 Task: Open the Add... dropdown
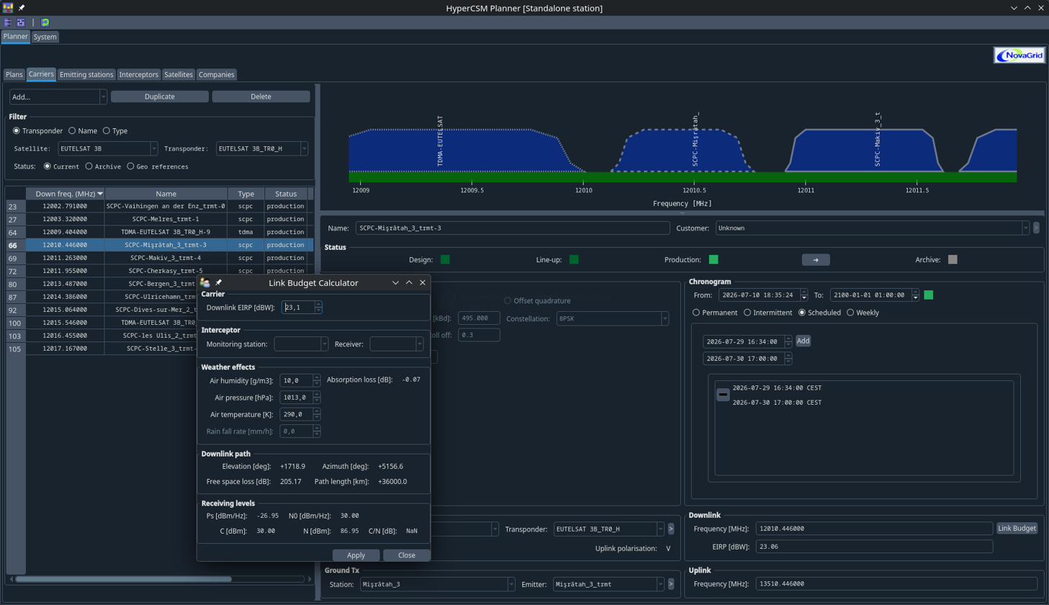(58, 97)
